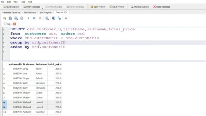This screenshot has height=116, width=206.
Task: Save results view icon
Action: coord(47,18)
